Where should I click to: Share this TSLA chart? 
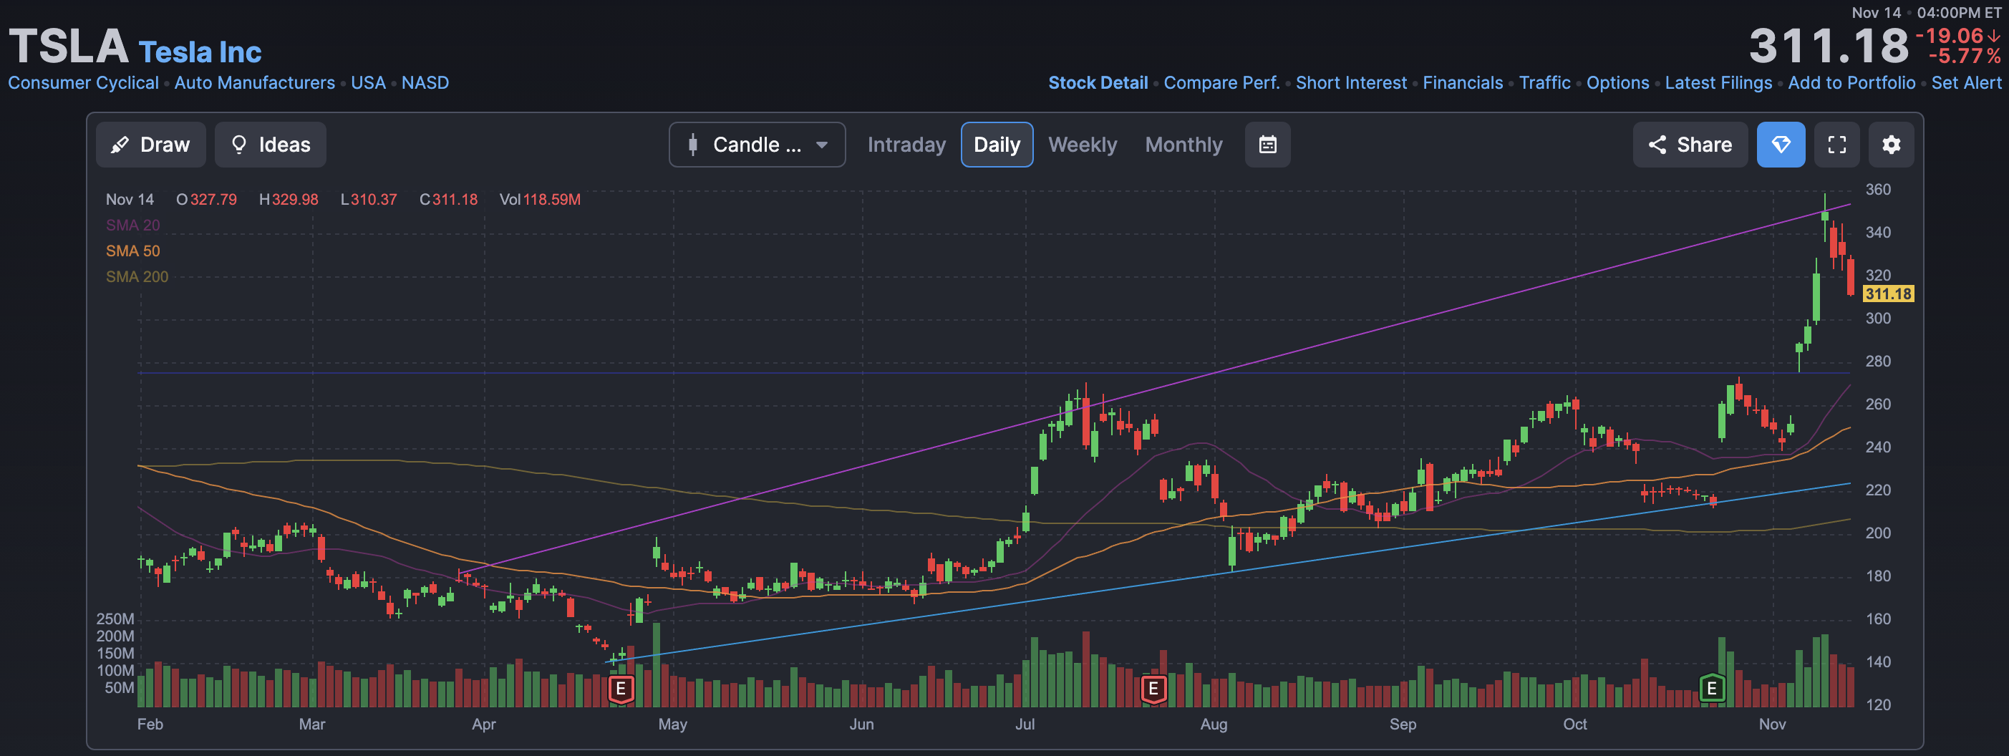1690,145
